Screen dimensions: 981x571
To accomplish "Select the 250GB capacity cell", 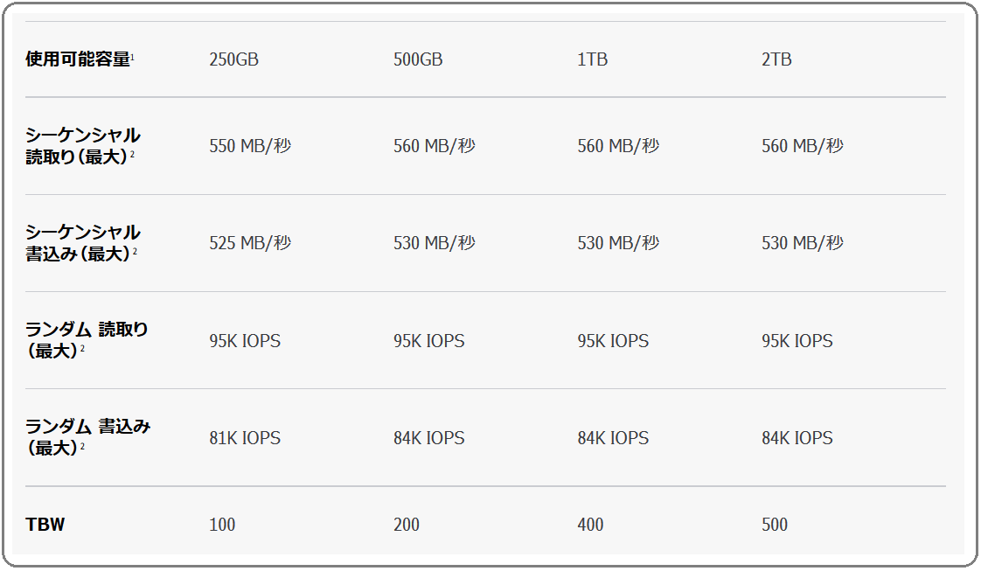I will (233, 60).
